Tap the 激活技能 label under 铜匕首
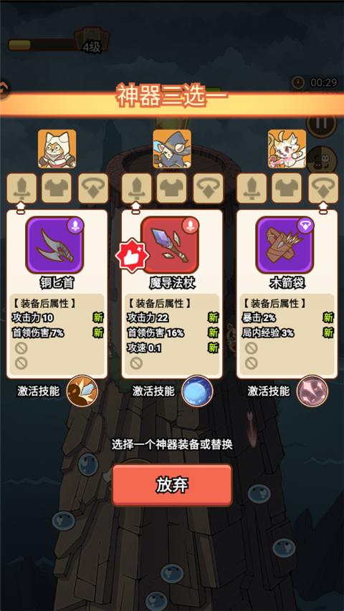 (38, 391)
